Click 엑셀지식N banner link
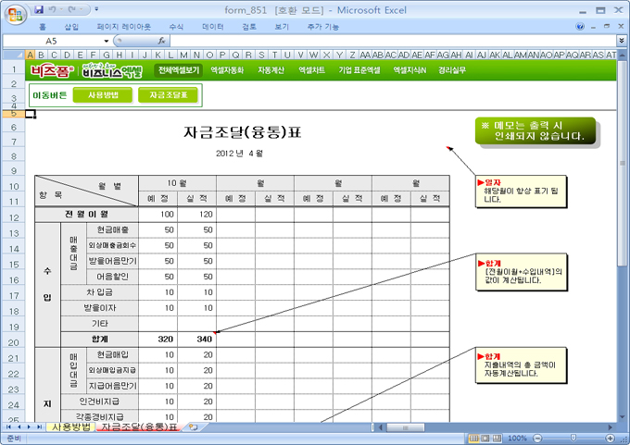This screenshot has height=445, width=630. coord(409,70)
